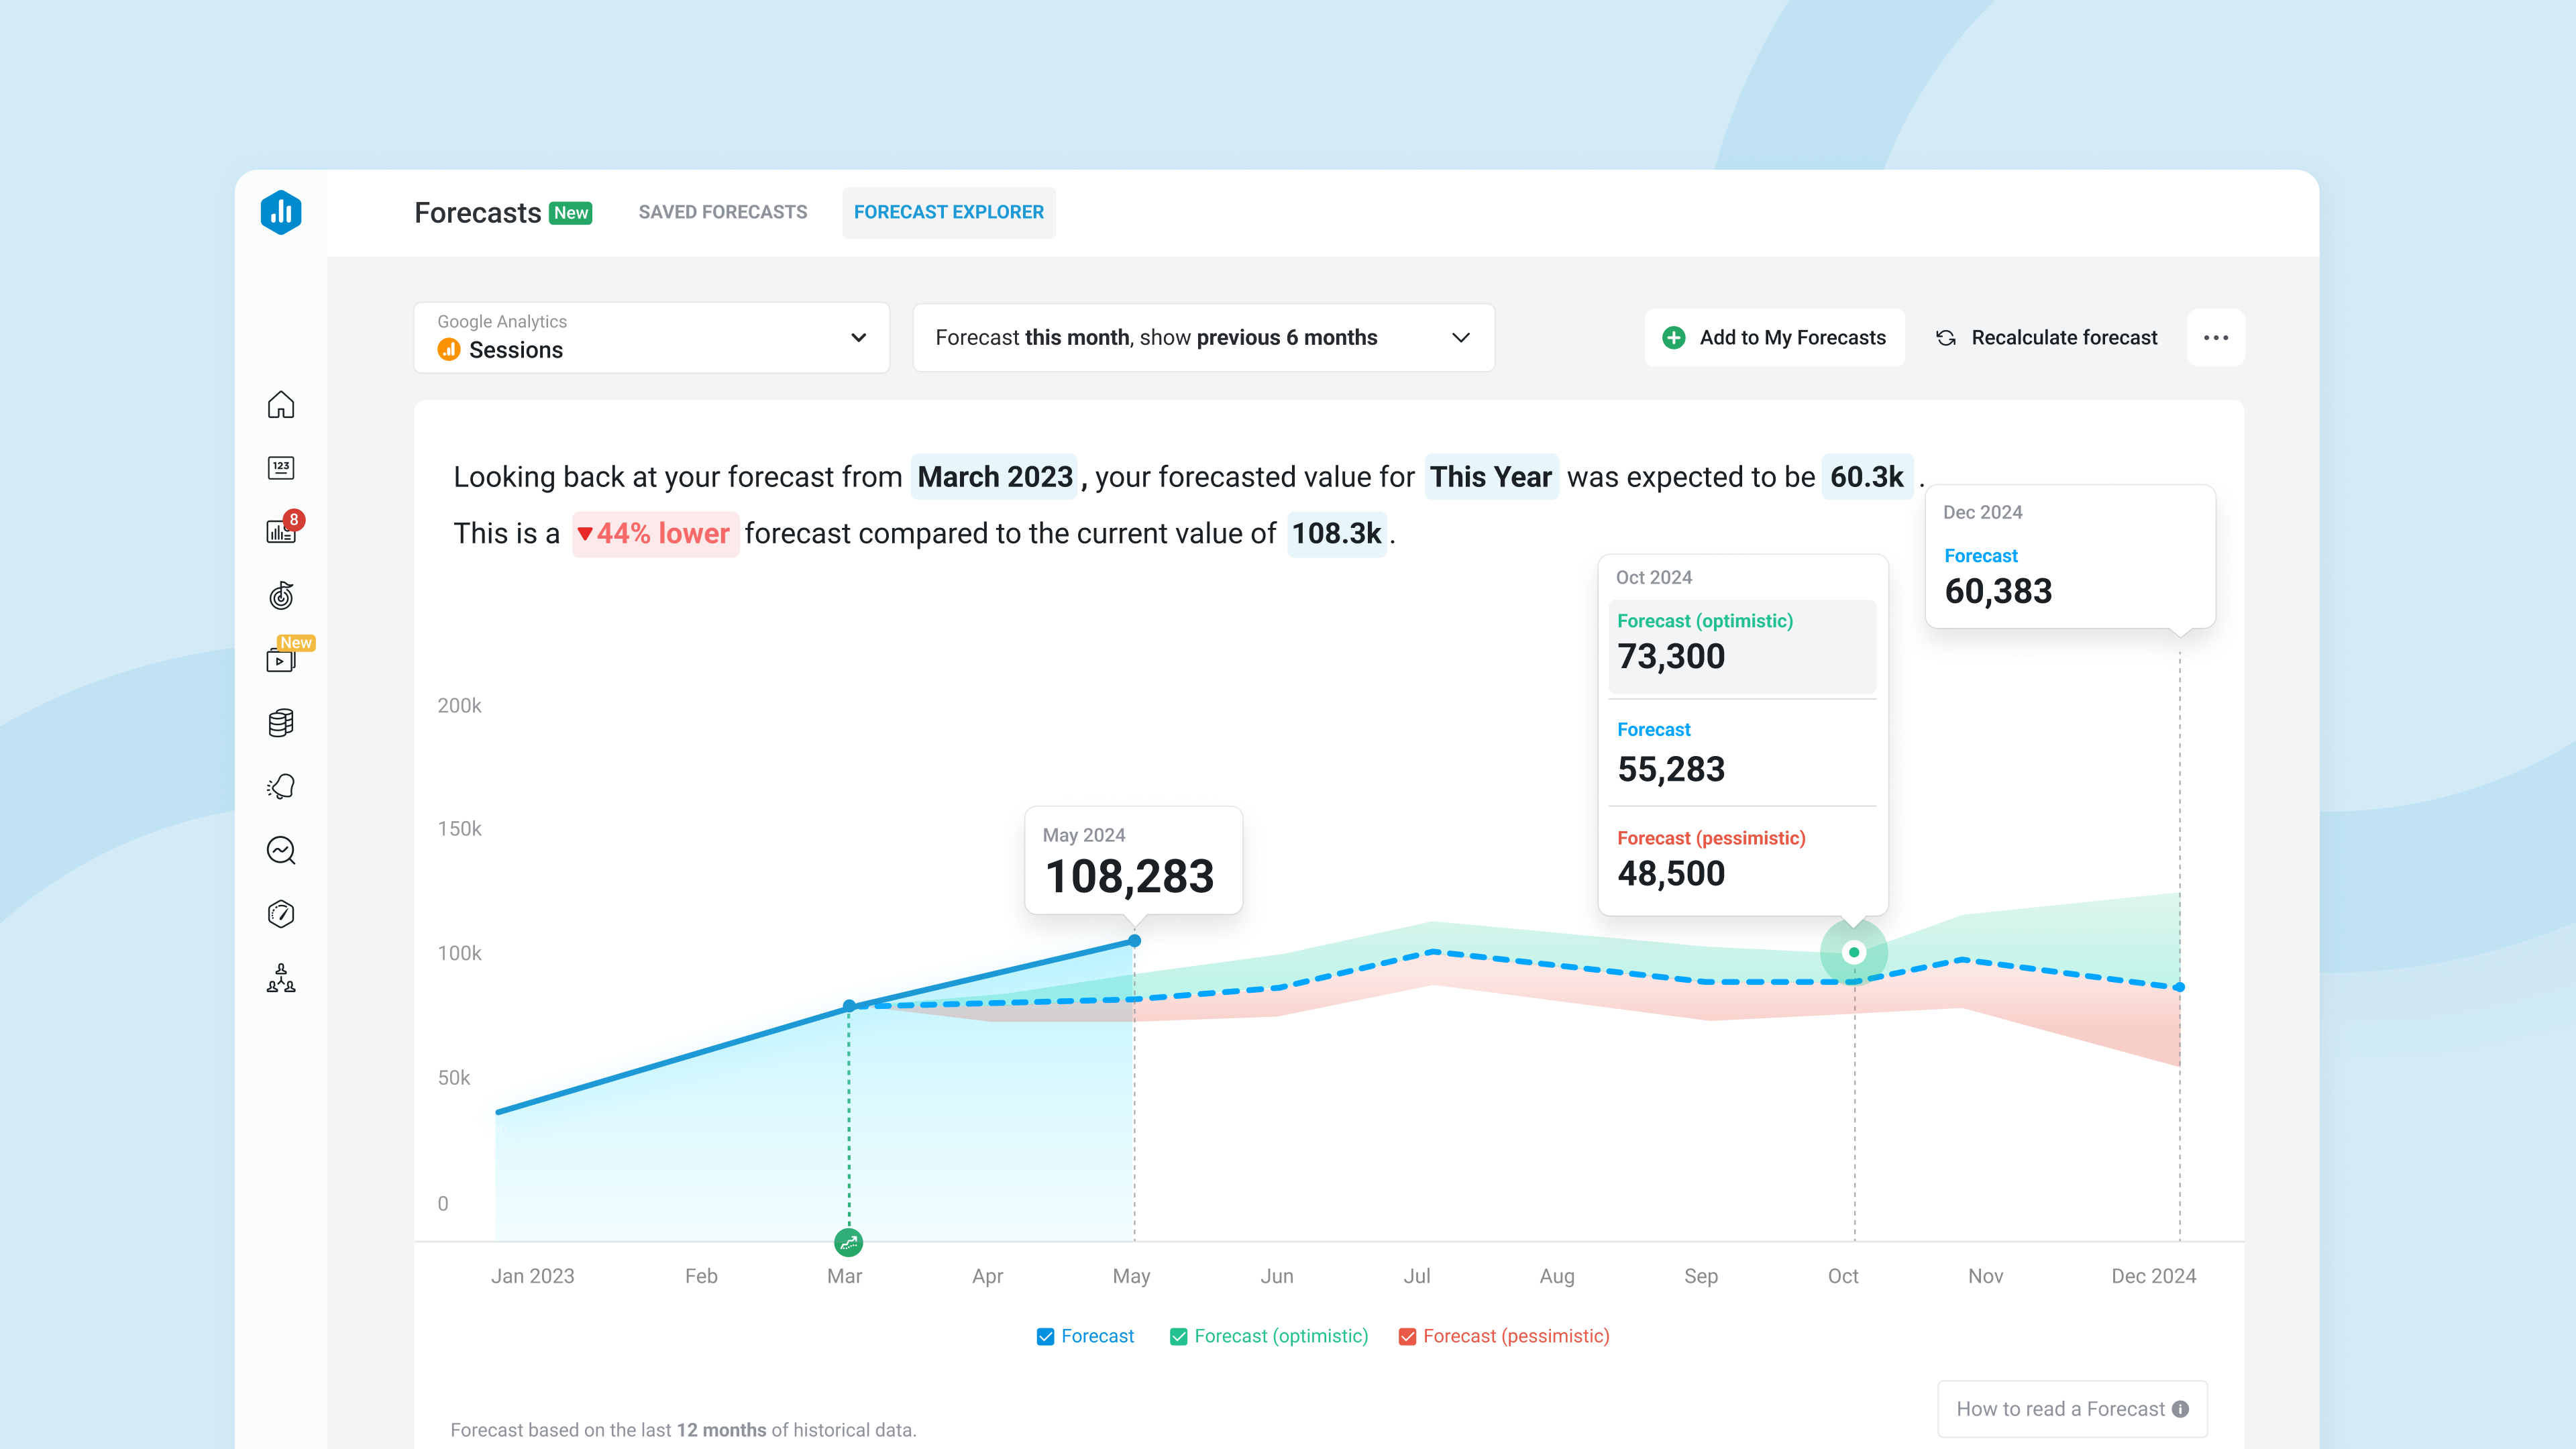This screenshot has height=1449, width=2576.
Task: Open the three-dot more options menu
Action: pos(2216,337)
